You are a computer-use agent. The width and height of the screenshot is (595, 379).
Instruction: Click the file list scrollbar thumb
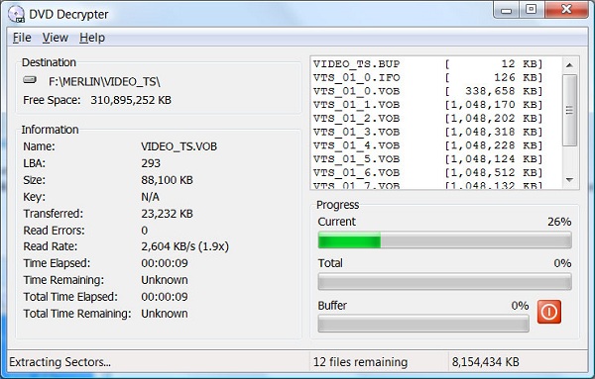[x=569, y=110]
